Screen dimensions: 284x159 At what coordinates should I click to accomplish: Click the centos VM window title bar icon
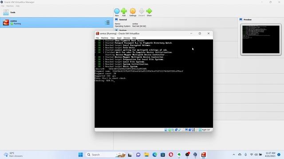[x=98, y=34]
